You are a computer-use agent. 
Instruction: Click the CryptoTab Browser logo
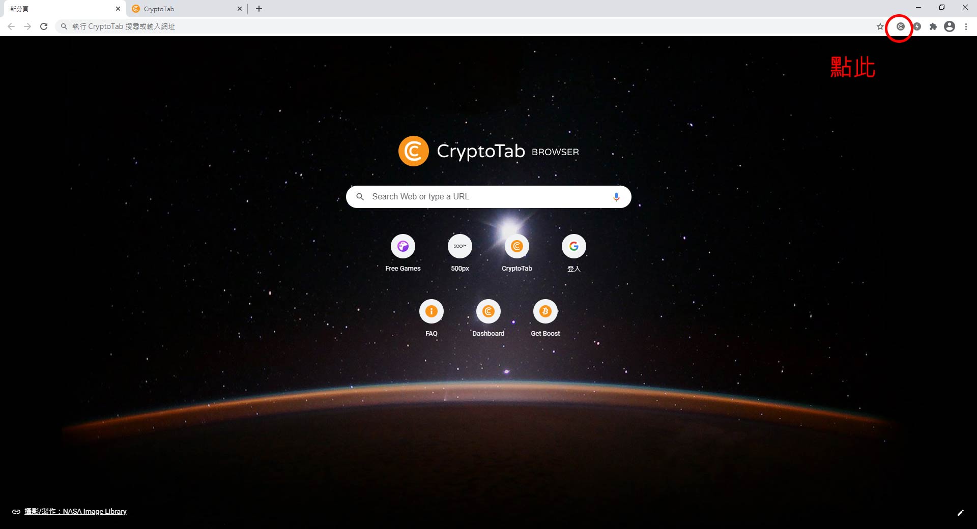click(489, 151)
